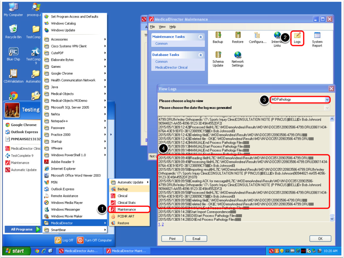Select Common under Database Tasks
Screen dimensions: 344x258
(162, 61)
